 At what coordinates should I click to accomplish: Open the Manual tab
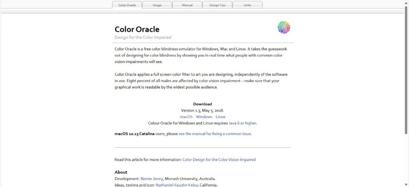pos(187,5)
